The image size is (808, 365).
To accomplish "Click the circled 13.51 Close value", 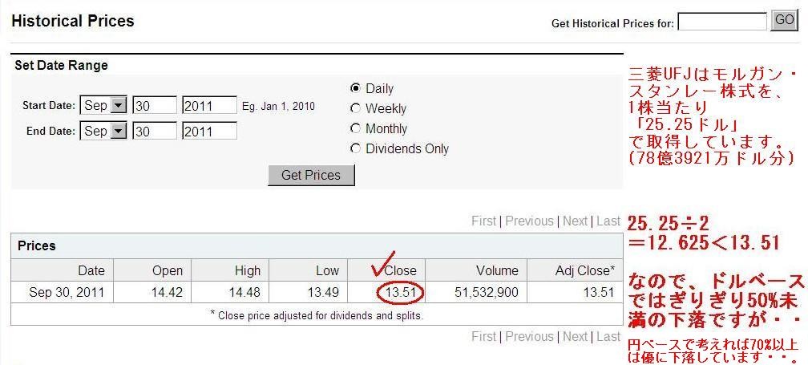I will tap(401, 293).
